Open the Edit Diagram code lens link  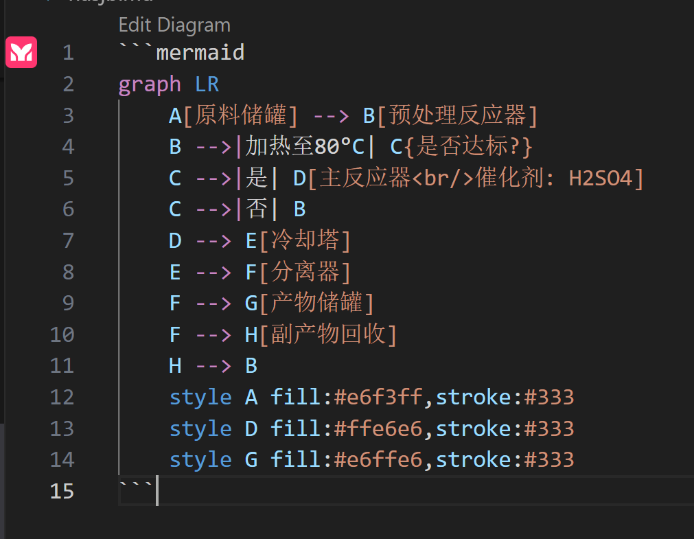[174, 25]
